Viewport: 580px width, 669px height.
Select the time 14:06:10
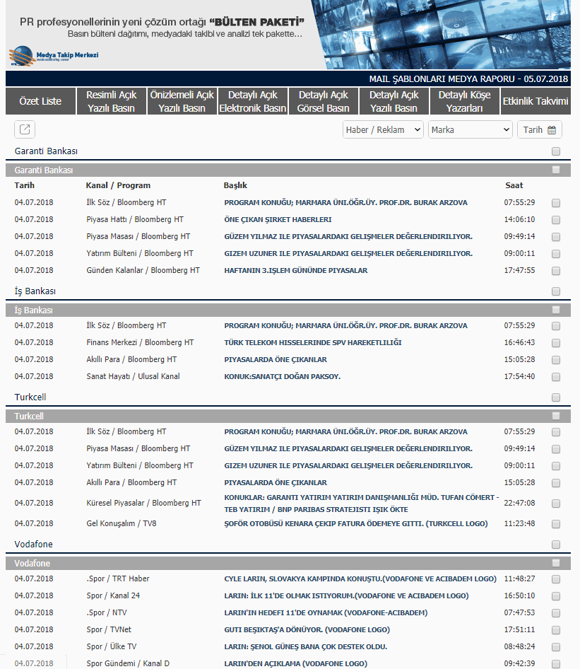519,220
